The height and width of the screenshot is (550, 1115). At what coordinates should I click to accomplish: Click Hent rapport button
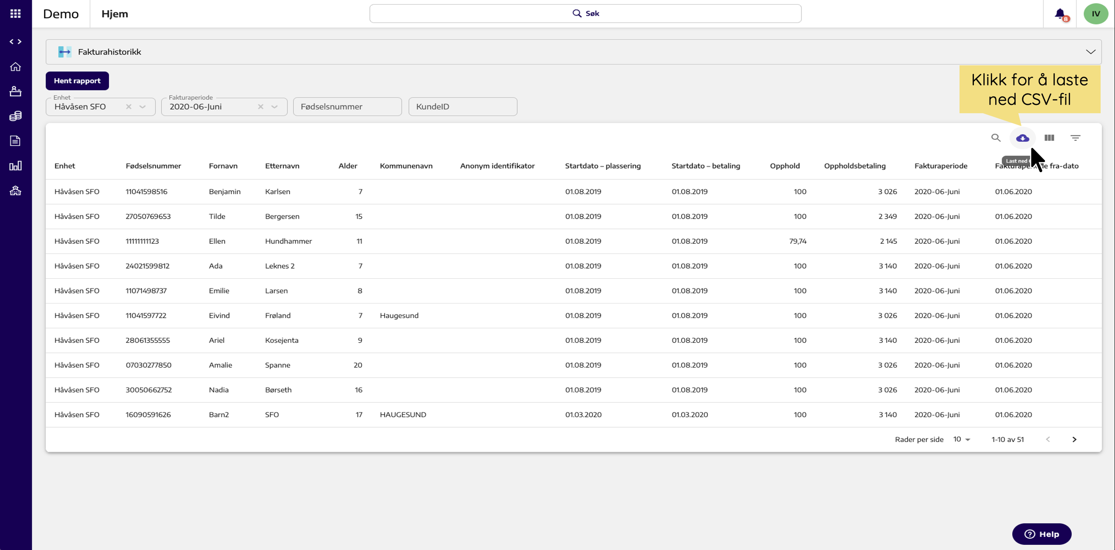[77, 81]
